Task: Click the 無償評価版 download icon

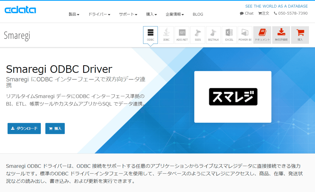Action: [281, 35]
